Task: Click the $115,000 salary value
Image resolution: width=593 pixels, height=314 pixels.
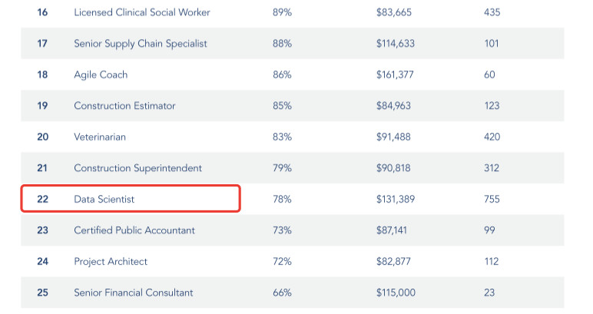Action: coord(396,293)
